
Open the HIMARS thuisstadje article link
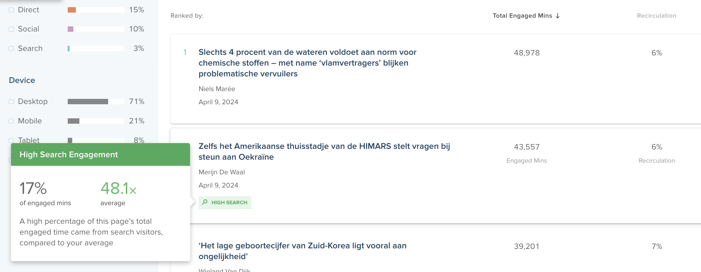324,152
